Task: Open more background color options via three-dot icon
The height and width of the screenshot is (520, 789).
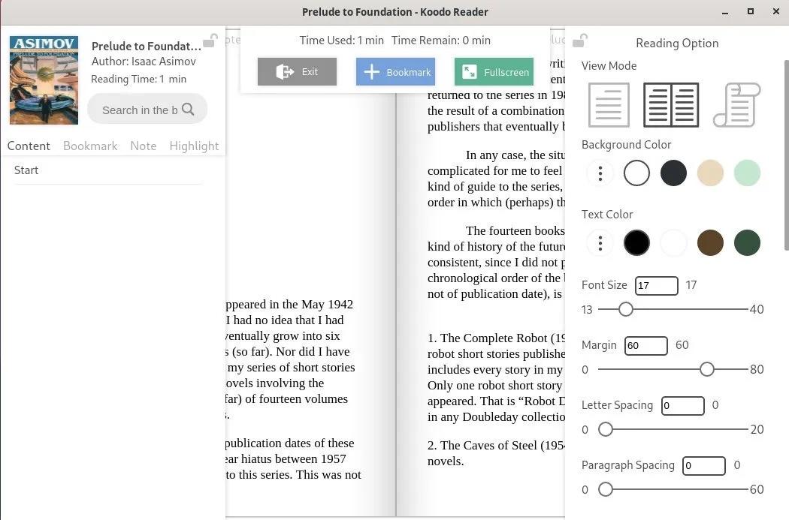Action: click(x=600, y=173)
